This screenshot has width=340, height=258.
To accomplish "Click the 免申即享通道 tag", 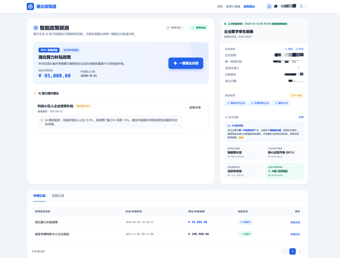I will click(x=71, y=50).
